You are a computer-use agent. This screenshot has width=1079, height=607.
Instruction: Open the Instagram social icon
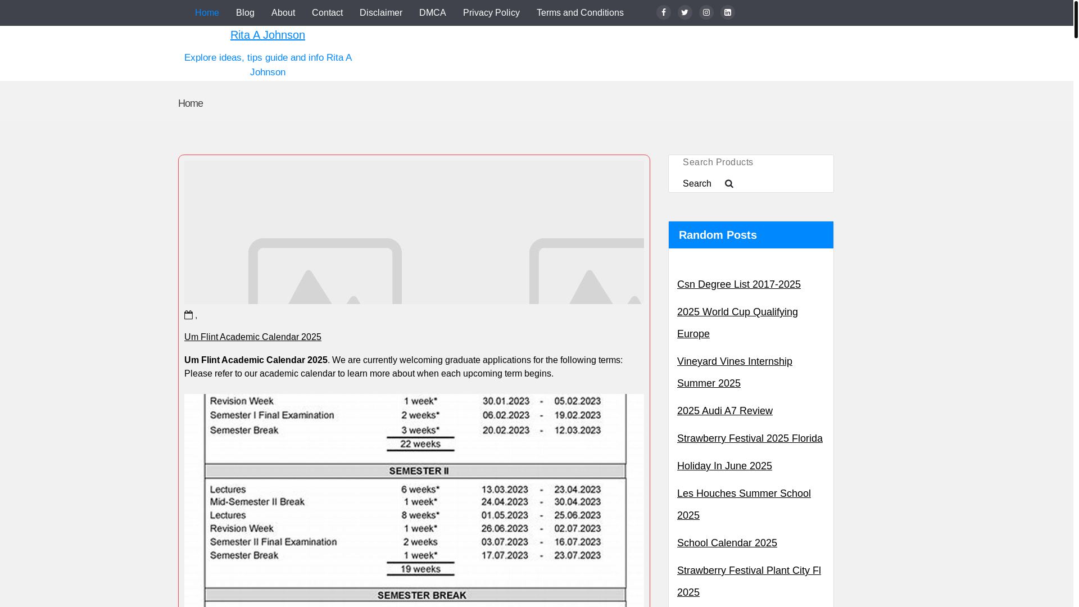click(x=706, y=12)
